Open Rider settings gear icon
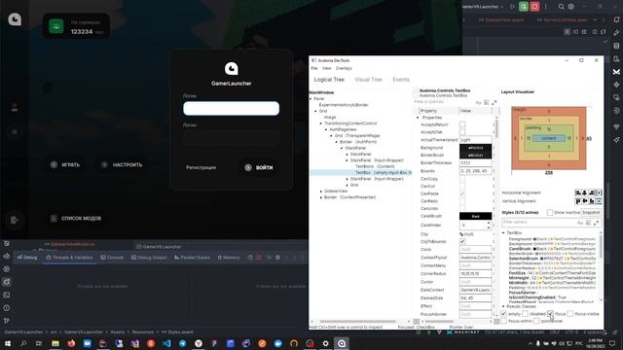Screen dimensions: 623x350 pos(571,7)
